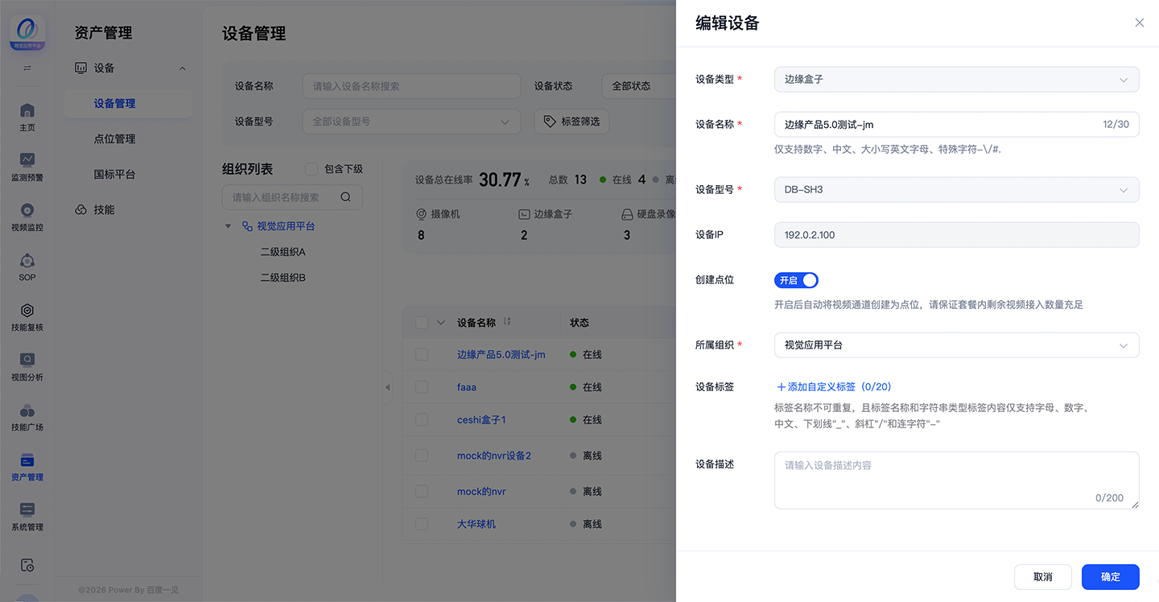Collapse the 视觉应用平台 tree node arrow

point(229,226)
